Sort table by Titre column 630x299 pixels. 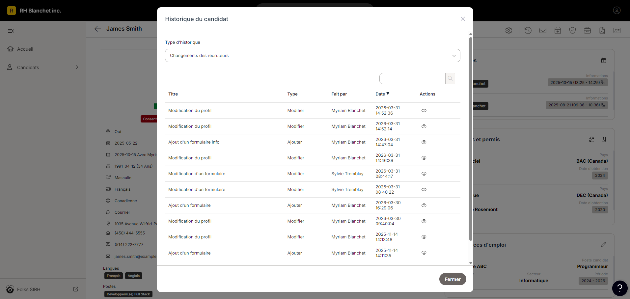click(x=173, y=94)
